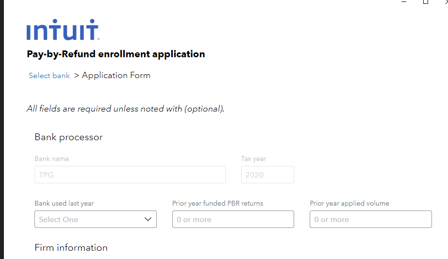Click the Application Form breadcrumb text
The height and width of the screenshot is (259, 448).
coord(116,75)
